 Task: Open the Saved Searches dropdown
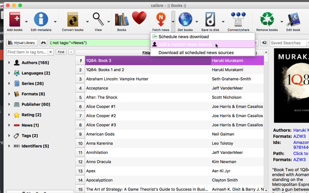[x=288, y=43]
